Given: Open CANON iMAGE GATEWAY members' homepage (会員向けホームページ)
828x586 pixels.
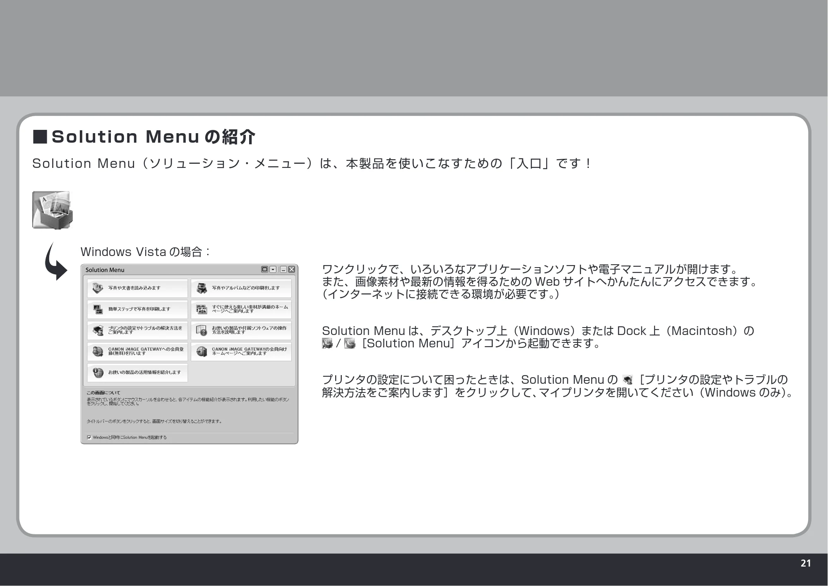Looking at the screenshot, I should [241, 352].
